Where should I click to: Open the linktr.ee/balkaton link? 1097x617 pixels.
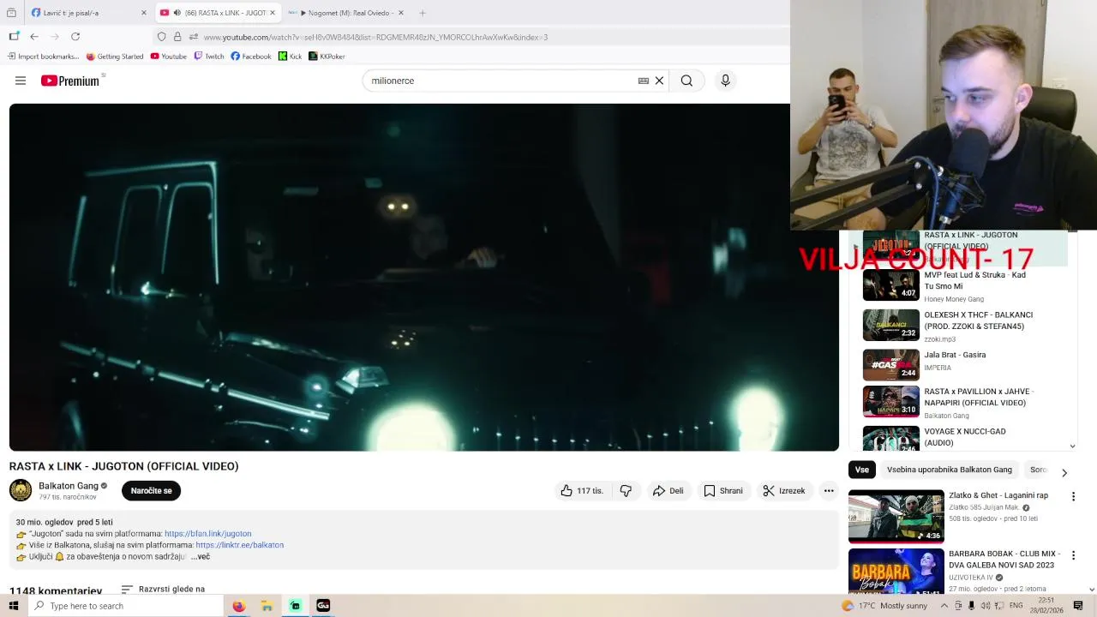point(239,545)
